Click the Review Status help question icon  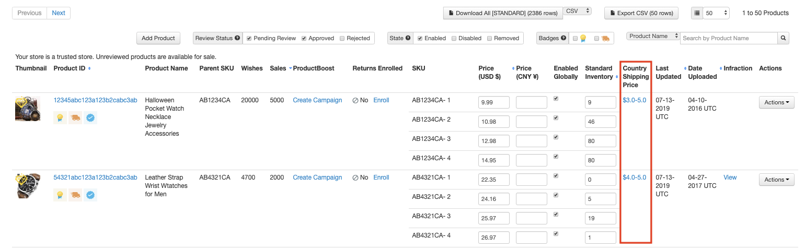click(237, 38)
